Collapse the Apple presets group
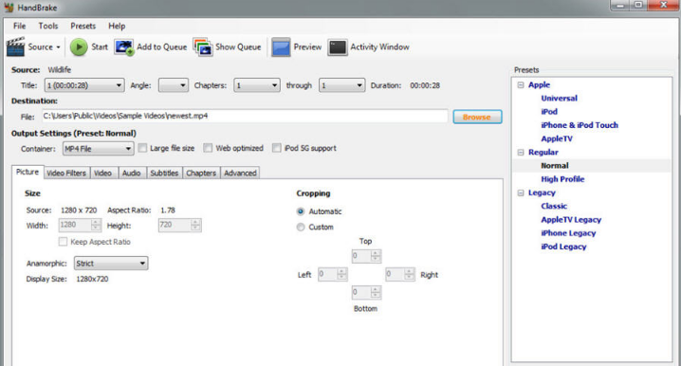Screen dimensions: 681x366 [521, 85]
